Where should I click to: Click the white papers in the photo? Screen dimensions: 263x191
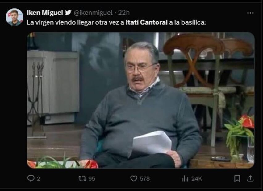click(152, 143)
